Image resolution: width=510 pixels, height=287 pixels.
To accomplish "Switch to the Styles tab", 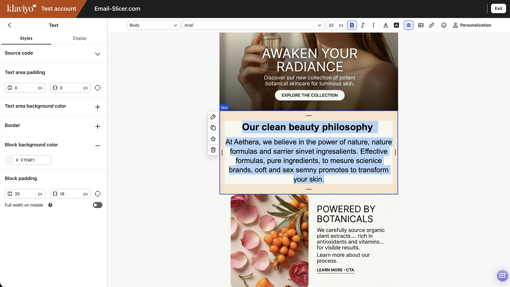I will point(26,38).
